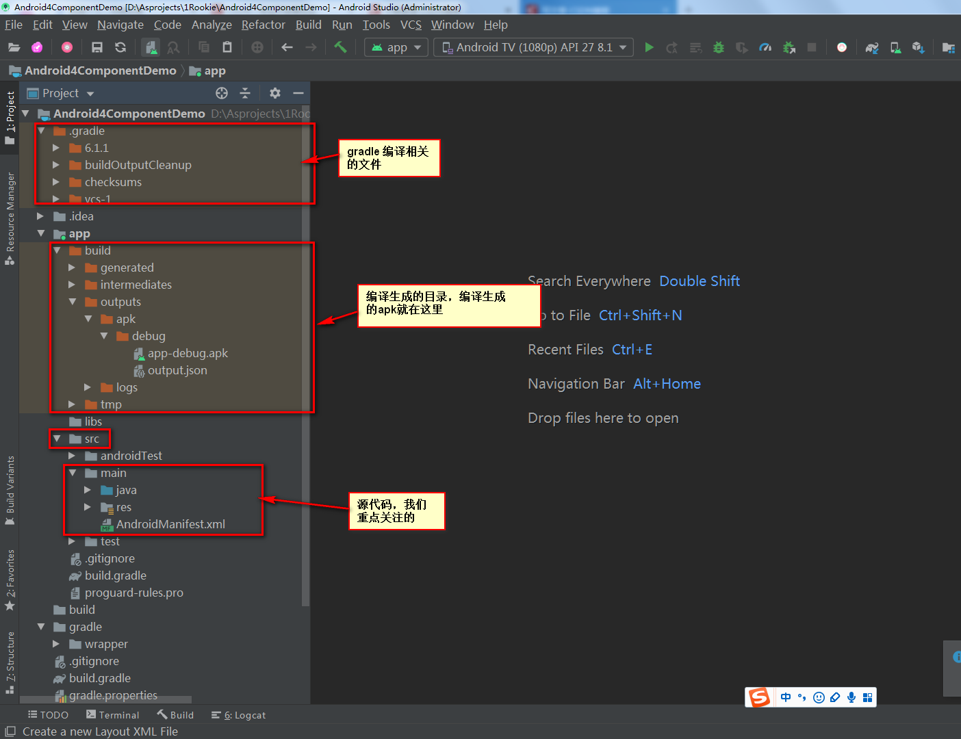This screenshot has width=961, height=739.
Task: Click the Forward navigation arrow
Action: pyautogui.click(x=311, y=47)
